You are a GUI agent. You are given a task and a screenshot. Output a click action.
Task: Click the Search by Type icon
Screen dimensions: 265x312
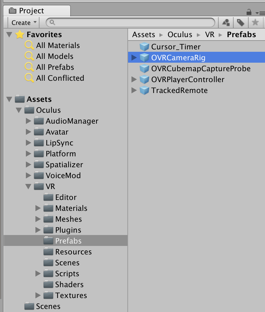pos(226,22)
